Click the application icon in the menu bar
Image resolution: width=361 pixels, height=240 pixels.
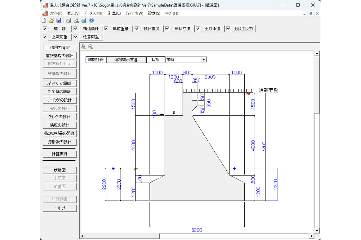[45, 13]
